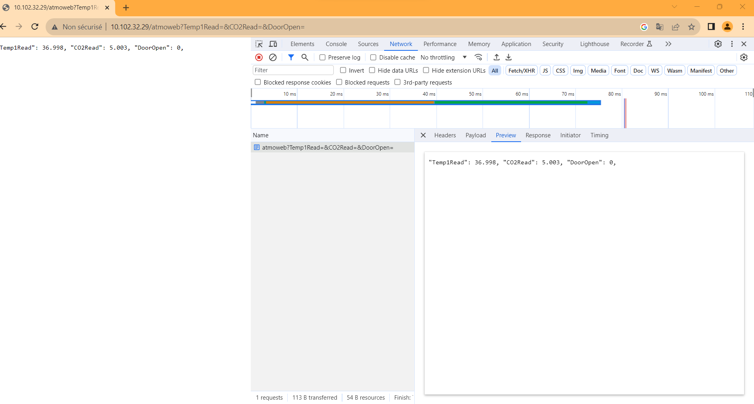
Task: Toggle the network filter funnel icon
Action: [x=291, y=58]
